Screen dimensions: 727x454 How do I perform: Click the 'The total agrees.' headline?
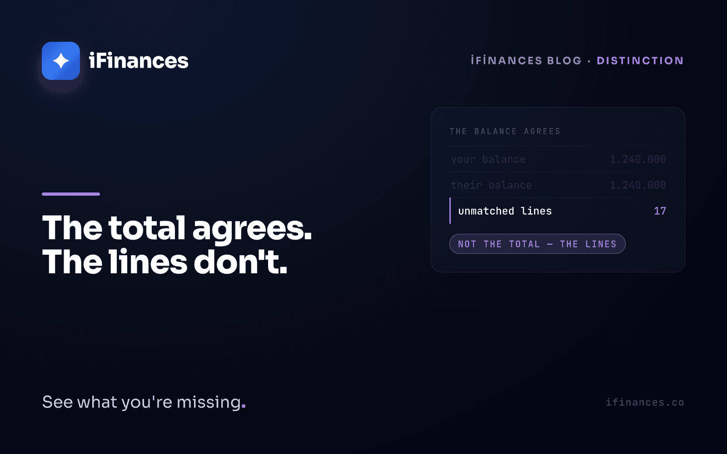177,228
